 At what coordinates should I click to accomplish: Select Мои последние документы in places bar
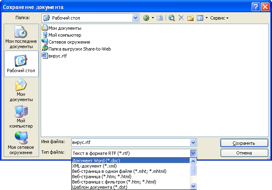point(21,38)
